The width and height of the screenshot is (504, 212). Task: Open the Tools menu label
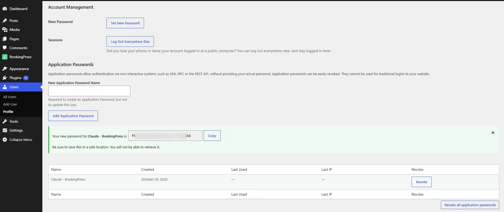click(14, 121)
